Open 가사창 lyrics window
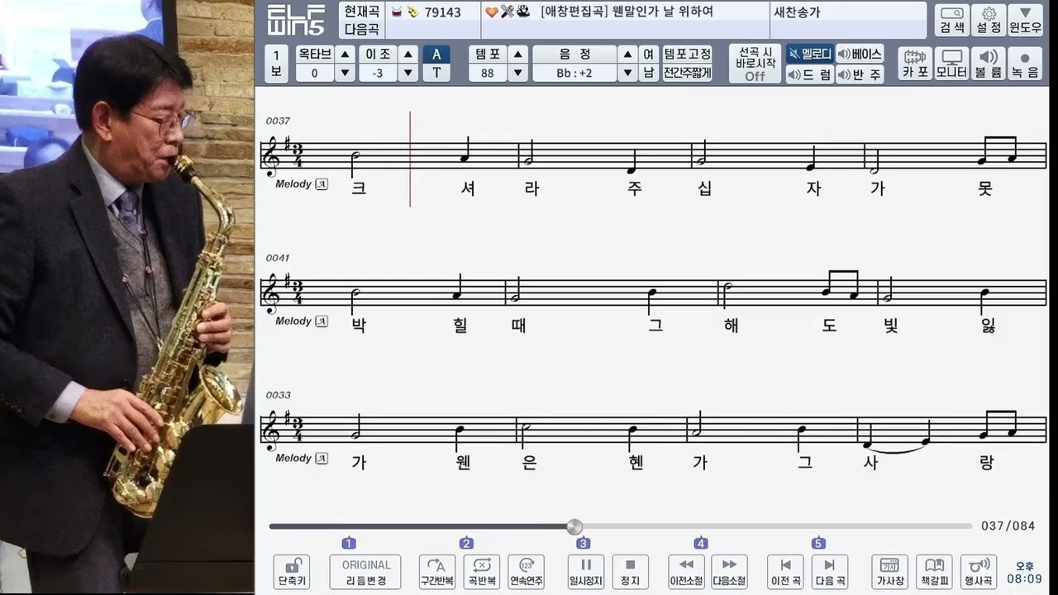Image resolution: width=1058 pixels, height=595 pixels. click(x=890, y=572)
